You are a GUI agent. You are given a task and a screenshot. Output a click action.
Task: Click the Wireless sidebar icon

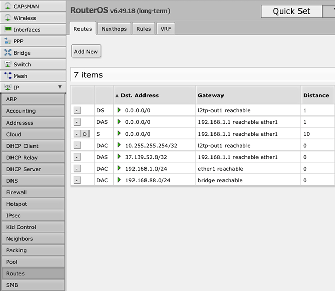[8, 18]
